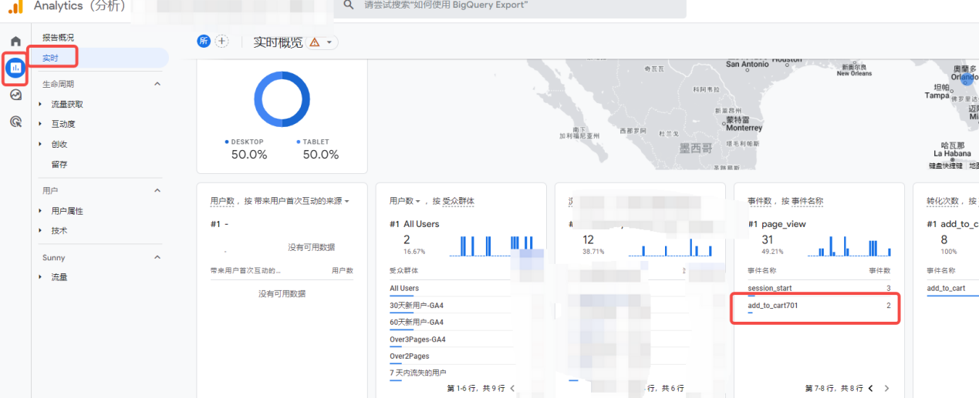Collapse the Sunny section chevron
Viewport: 979px width, 398px height.
[x=157, y=257]
